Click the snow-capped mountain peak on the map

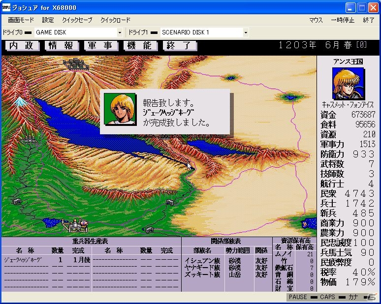tap(20, 101)
